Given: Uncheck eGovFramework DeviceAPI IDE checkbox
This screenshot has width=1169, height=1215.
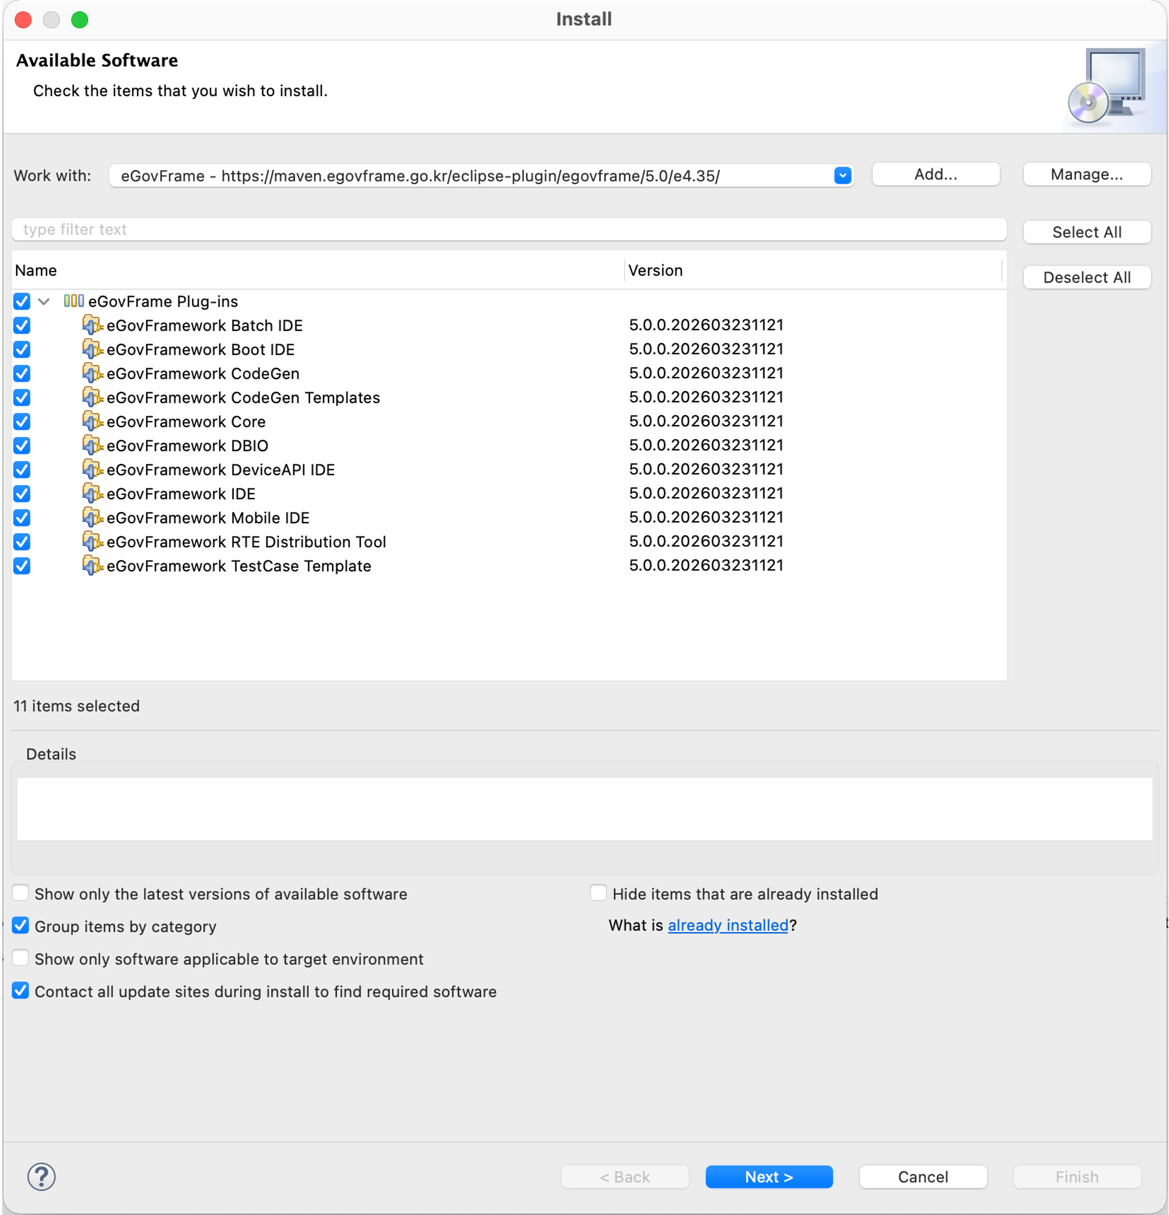Looking at the screenshot, I should pyautogui.click(x=22, y=469).
